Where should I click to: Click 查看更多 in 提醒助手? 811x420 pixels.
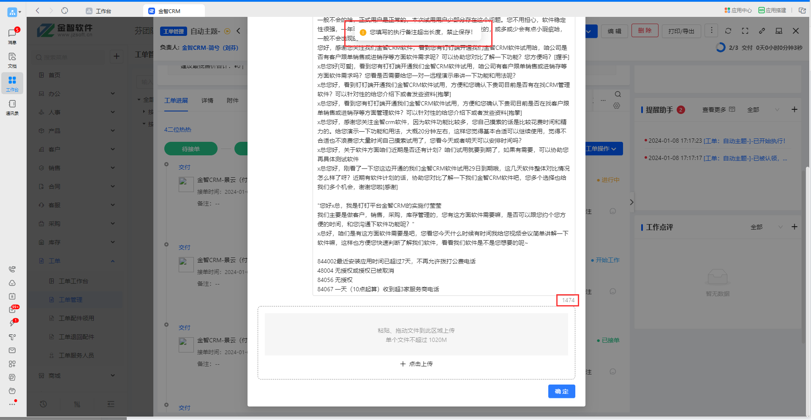[718, 110]
